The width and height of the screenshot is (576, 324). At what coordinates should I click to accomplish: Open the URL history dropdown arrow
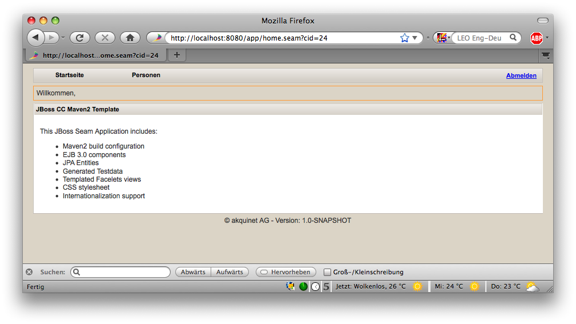pyautogui.click(x=415, y=38)
